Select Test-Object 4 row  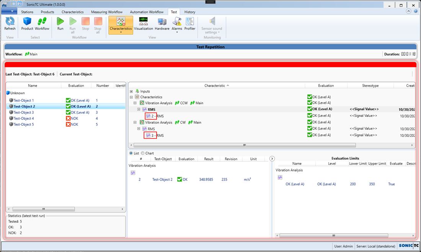point(65,118)
